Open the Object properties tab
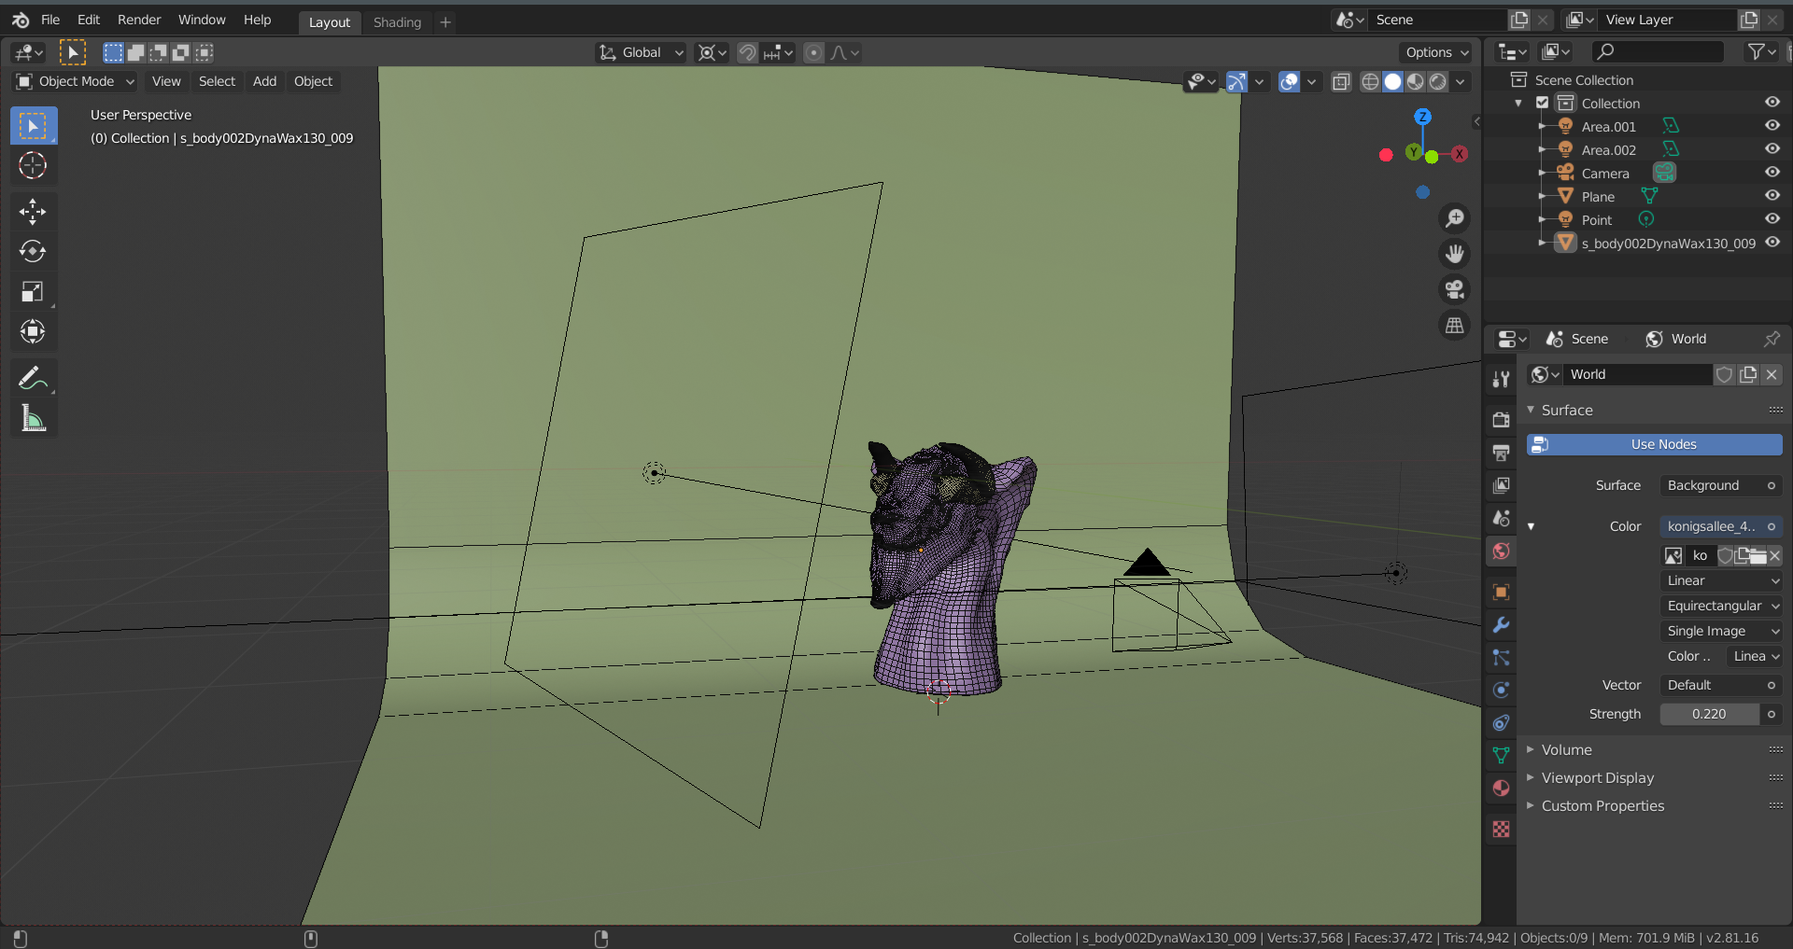 coord(1501,593)
